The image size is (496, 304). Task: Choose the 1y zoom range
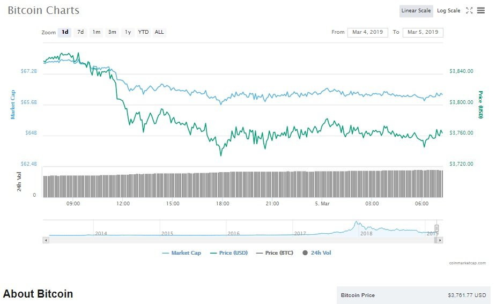click(x=128, y=32)
